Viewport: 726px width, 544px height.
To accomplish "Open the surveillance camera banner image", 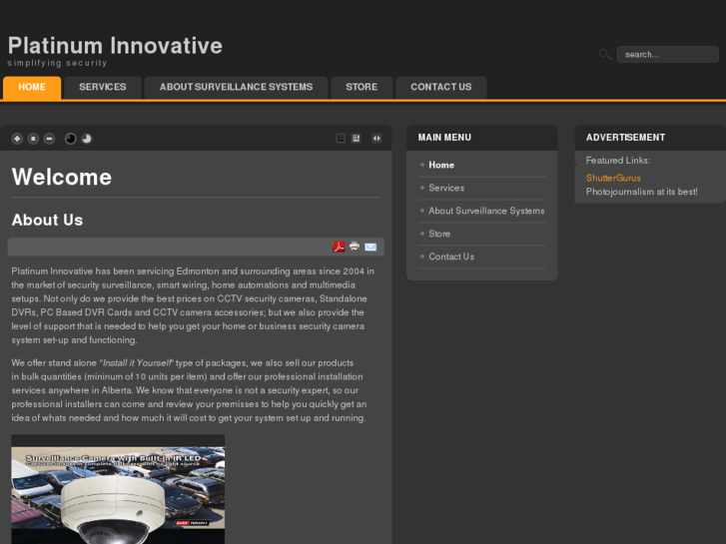I will click(x=118, y=489).
